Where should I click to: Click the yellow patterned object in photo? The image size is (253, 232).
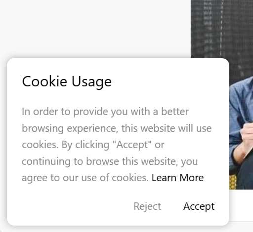pos(233,182)
